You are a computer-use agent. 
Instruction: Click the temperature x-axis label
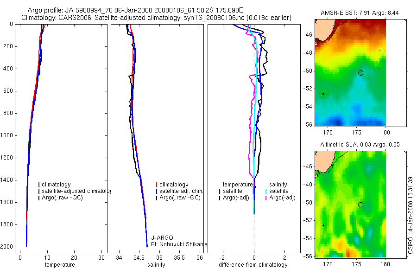tap(60, 265)
